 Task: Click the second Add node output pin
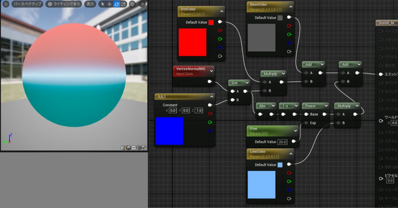point(357,73)
